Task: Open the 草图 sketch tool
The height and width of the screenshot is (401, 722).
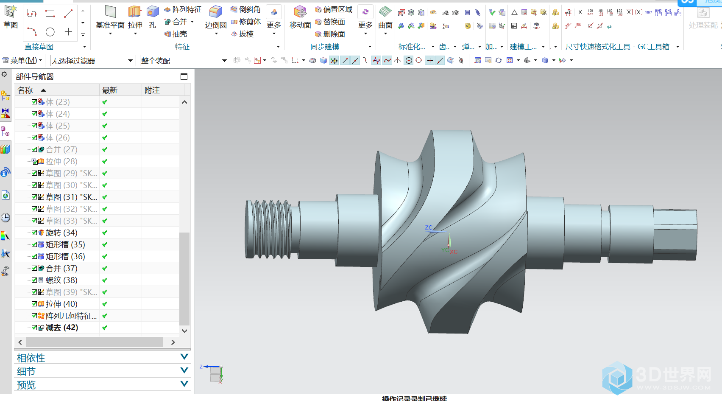Action: coord(11,17)
